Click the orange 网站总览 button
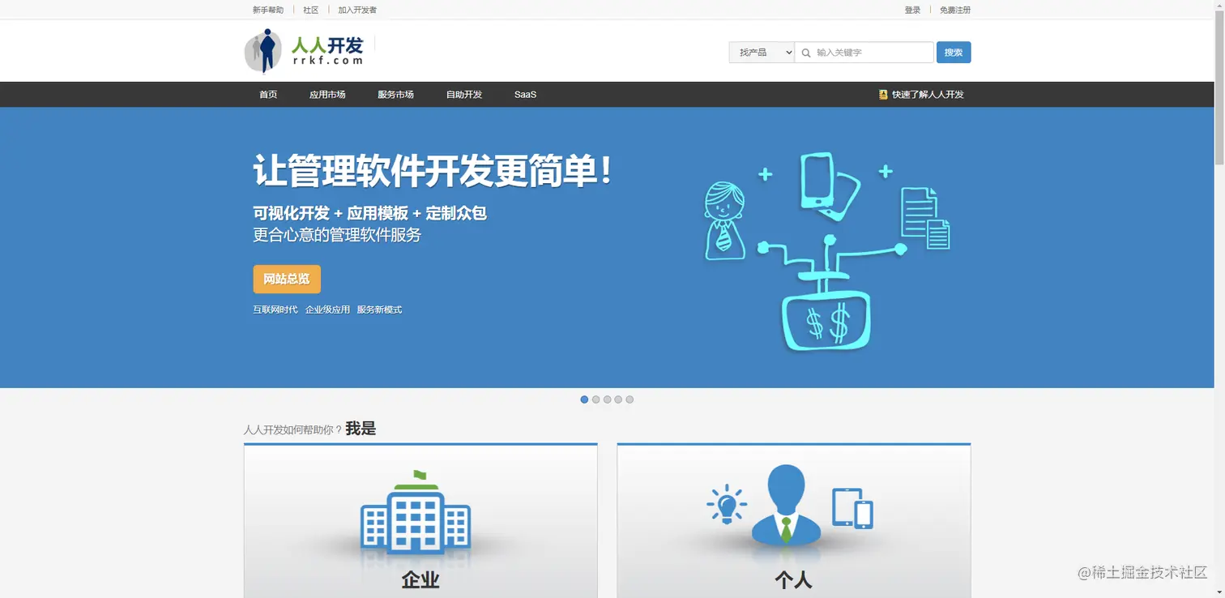 287,279
